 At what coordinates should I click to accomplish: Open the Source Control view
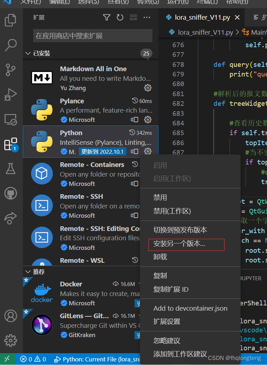click(x=10, y=70)
